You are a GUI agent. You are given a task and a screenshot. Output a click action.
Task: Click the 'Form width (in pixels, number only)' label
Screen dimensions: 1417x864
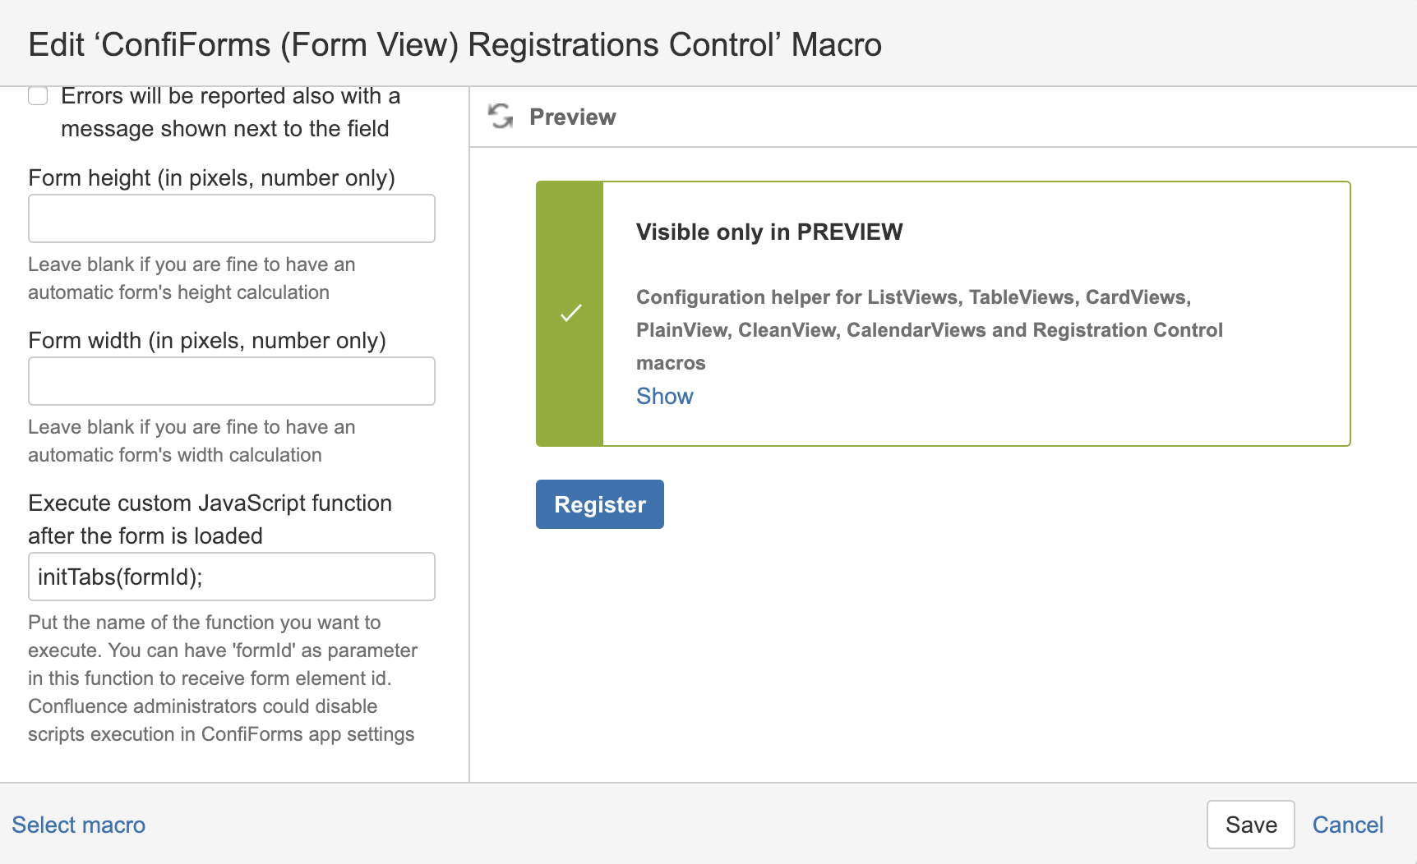(207, 340)
